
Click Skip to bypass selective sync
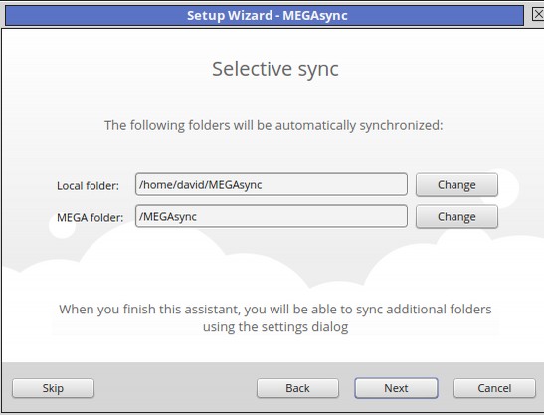click(x=53, y=388)
